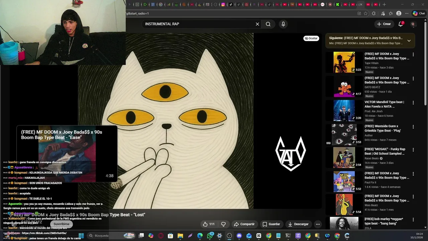Image resolution: width=428 pixels, height=241 pixels.
Task: Open File Explorer from the taskbar
Action: tap(180, 236)
